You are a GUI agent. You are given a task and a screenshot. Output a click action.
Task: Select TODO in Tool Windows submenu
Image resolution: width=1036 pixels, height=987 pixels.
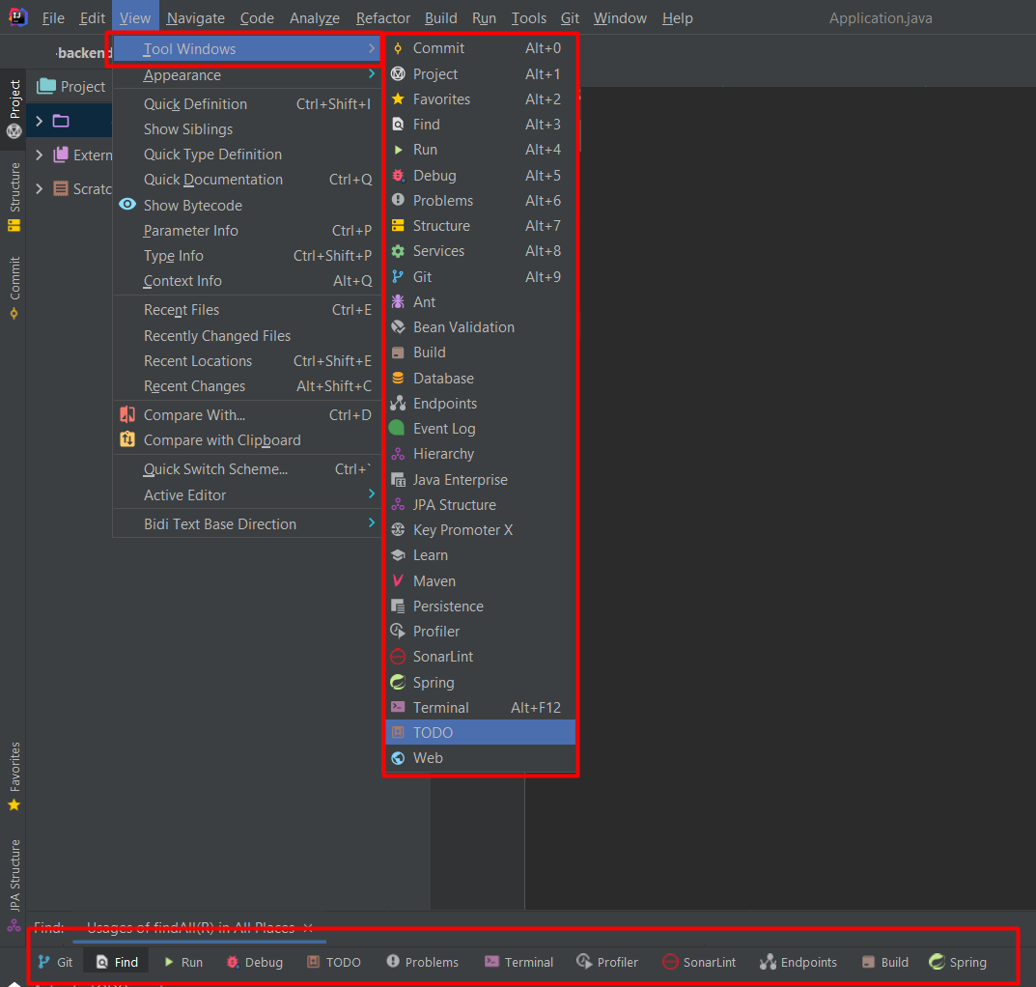coord(480,732)
